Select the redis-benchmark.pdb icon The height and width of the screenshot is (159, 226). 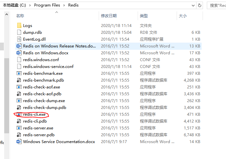point(19,80)
